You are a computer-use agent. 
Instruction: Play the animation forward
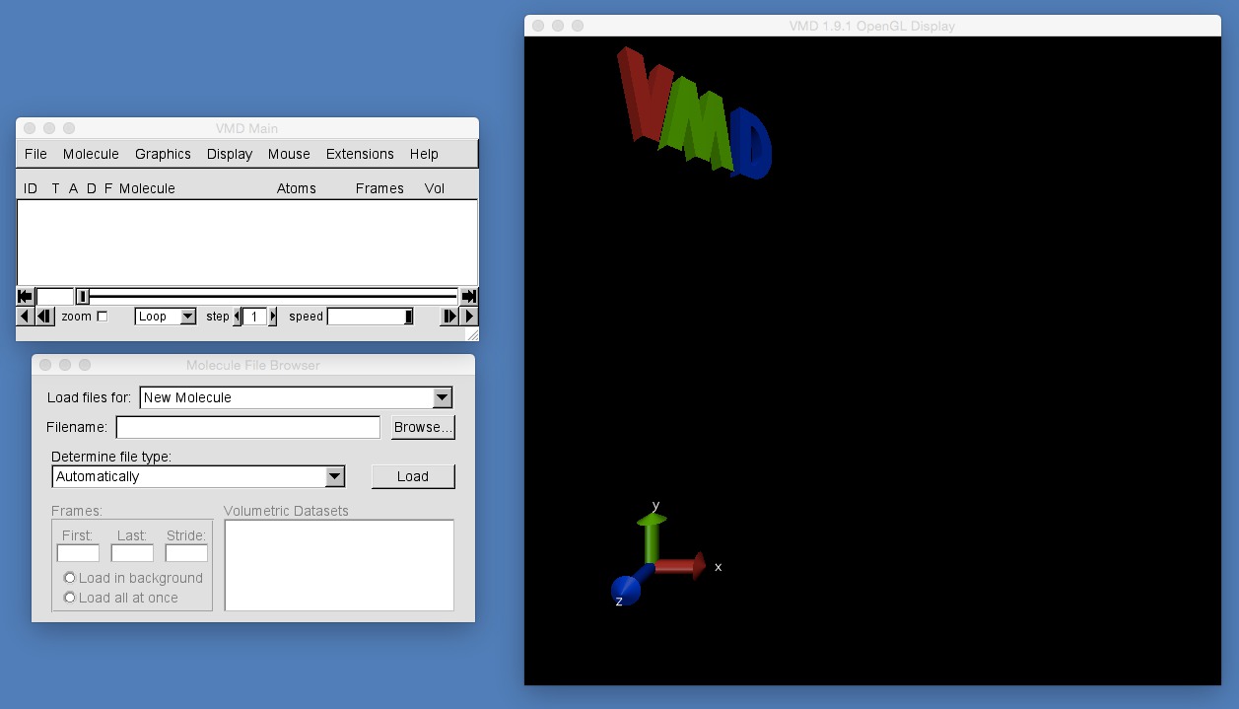pyautogui.click(x=469, y=317)
